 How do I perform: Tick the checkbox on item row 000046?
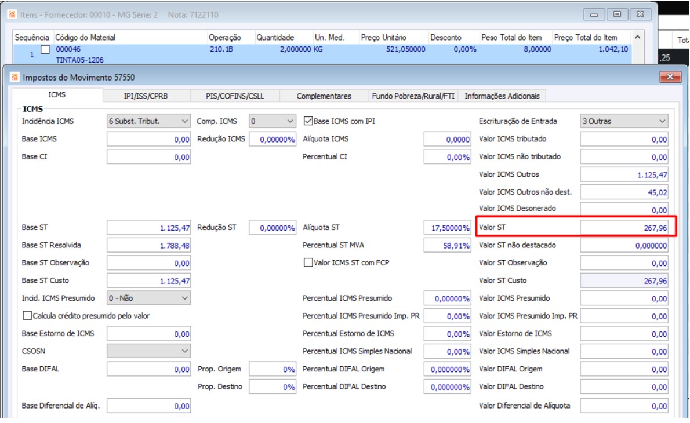tap(45, 50)
